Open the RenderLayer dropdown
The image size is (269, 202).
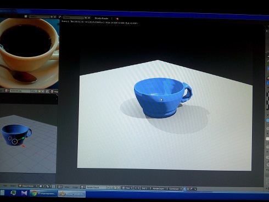tap(160, 188)
